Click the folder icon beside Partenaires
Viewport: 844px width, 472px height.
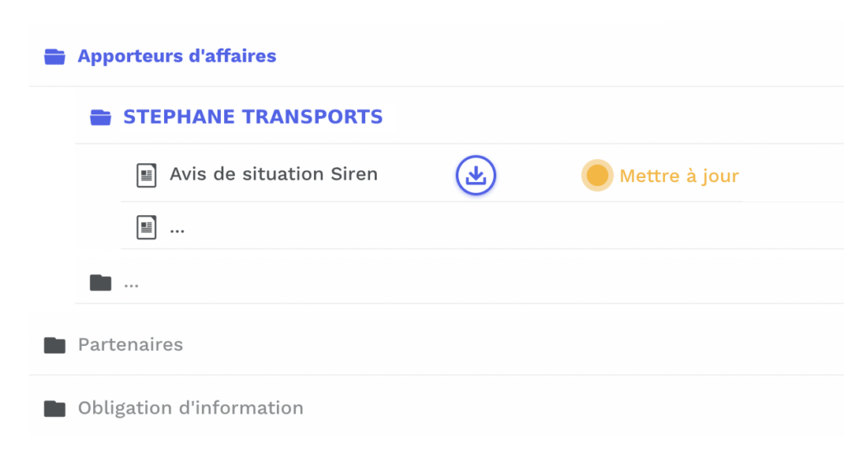tap(54, 344)
